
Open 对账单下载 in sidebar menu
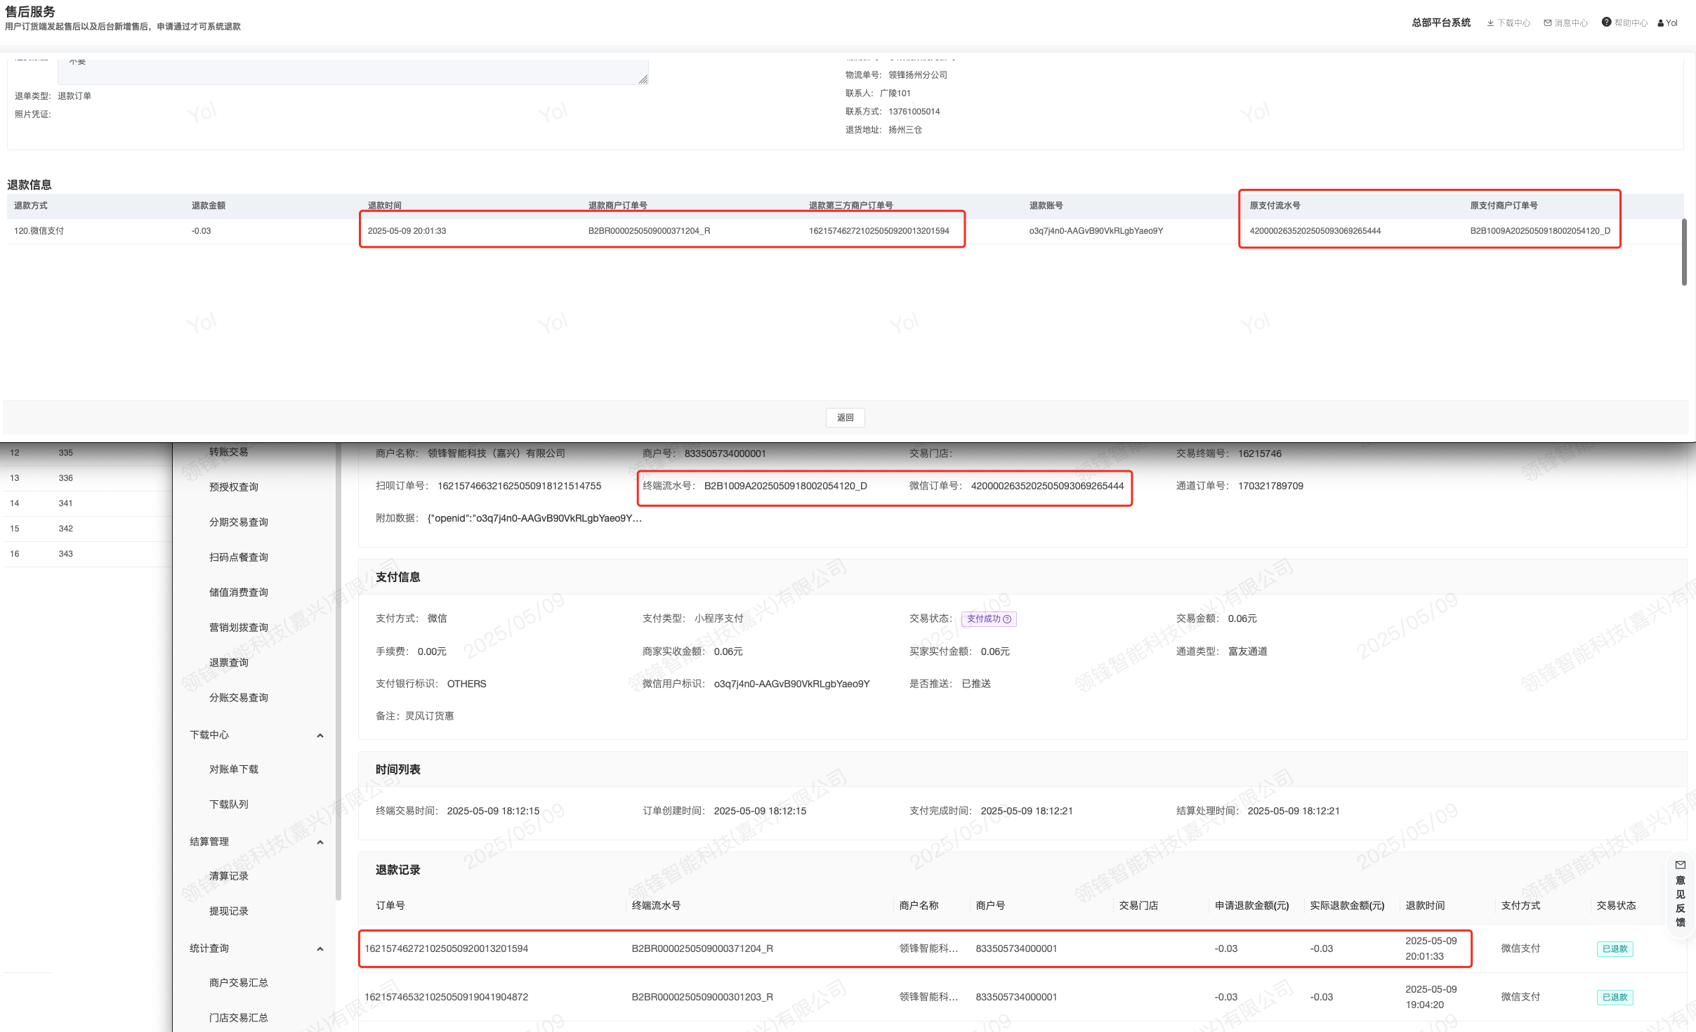[x=234, y=769]
